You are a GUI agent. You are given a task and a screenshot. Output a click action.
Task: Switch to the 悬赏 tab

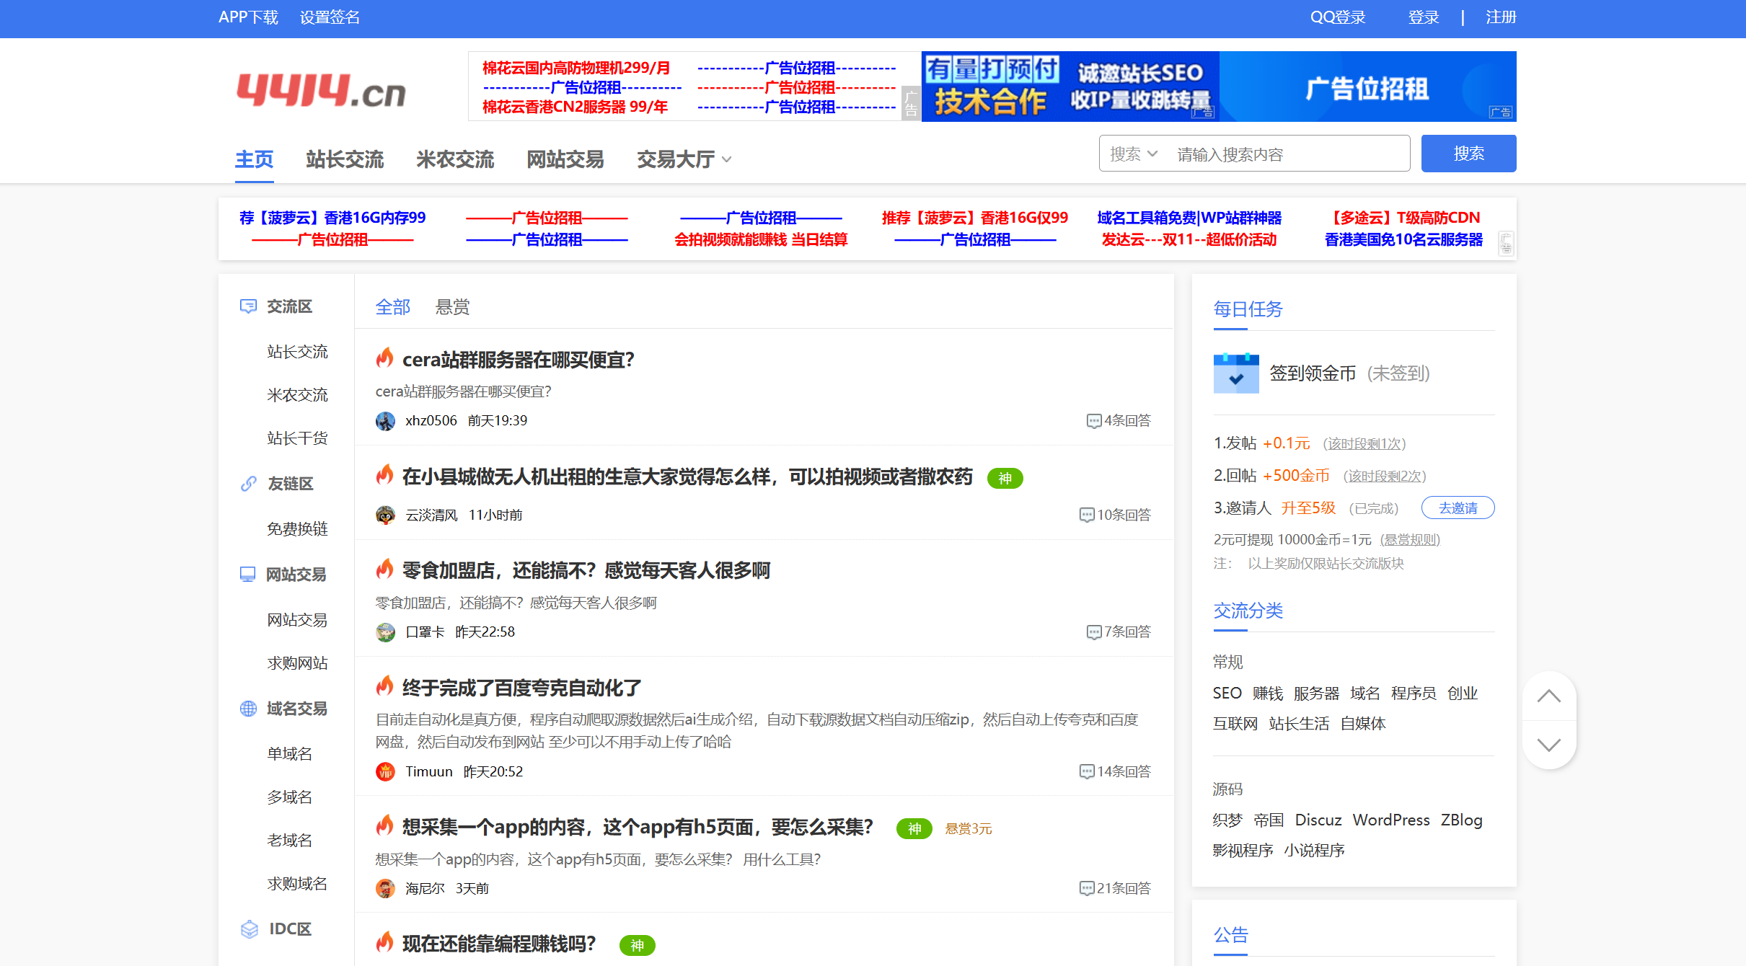click(452, 307)
